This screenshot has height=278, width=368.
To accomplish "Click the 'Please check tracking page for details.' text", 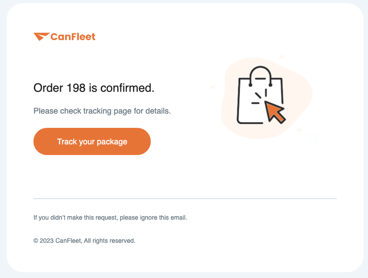I will (x=102, y=111).
